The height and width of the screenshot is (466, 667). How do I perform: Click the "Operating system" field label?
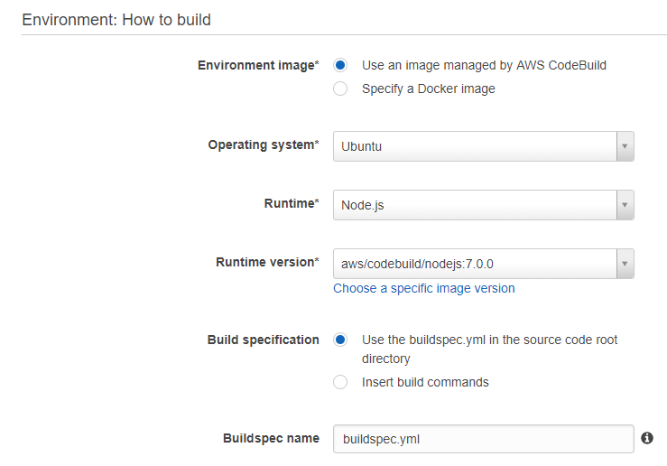(263, 144)
